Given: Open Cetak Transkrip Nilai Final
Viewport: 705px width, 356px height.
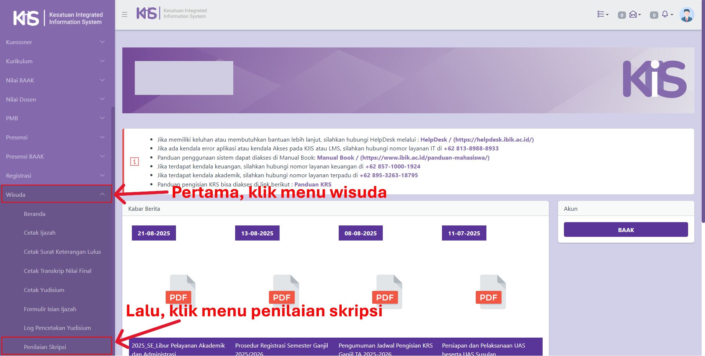Looking at the screenshot, I should click(x=58, y=271).
